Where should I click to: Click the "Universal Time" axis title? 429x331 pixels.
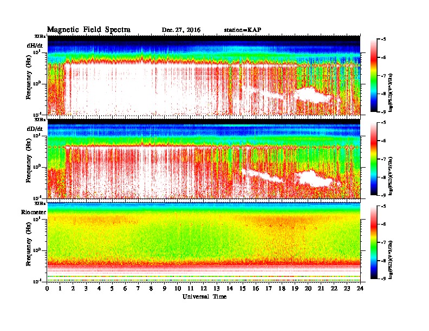204,296
